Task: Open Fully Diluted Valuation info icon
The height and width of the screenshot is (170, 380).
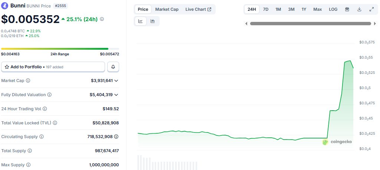Action: pos(49,95)
